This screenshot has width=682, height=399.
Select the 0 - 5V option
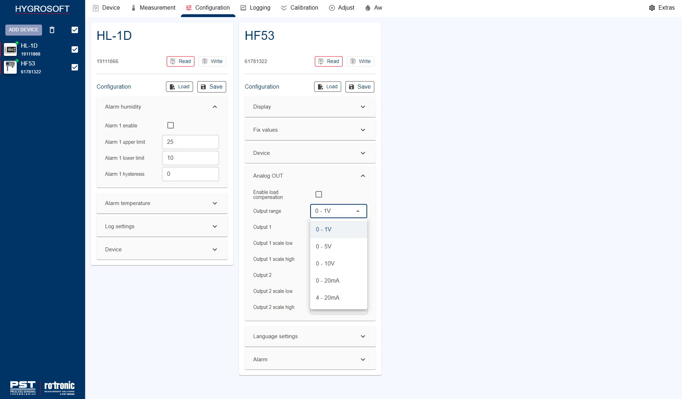[339, 247]
